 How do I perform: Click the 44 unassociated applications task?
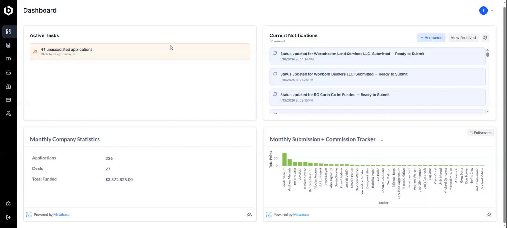click(140, 52)
